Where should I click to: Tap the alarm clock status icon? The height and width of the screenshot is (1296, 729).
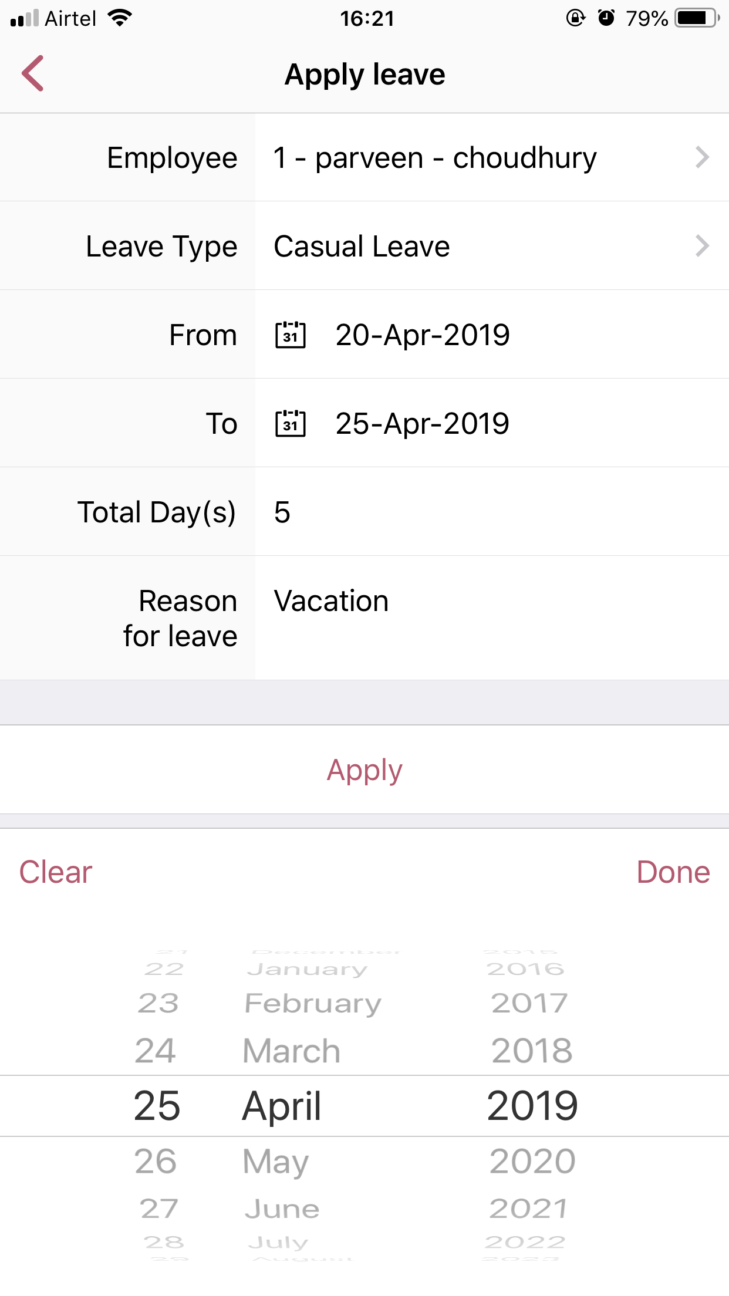coord(606,18)
